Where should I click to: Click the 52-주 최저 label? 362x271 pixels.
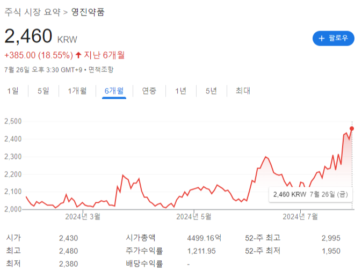263,251
